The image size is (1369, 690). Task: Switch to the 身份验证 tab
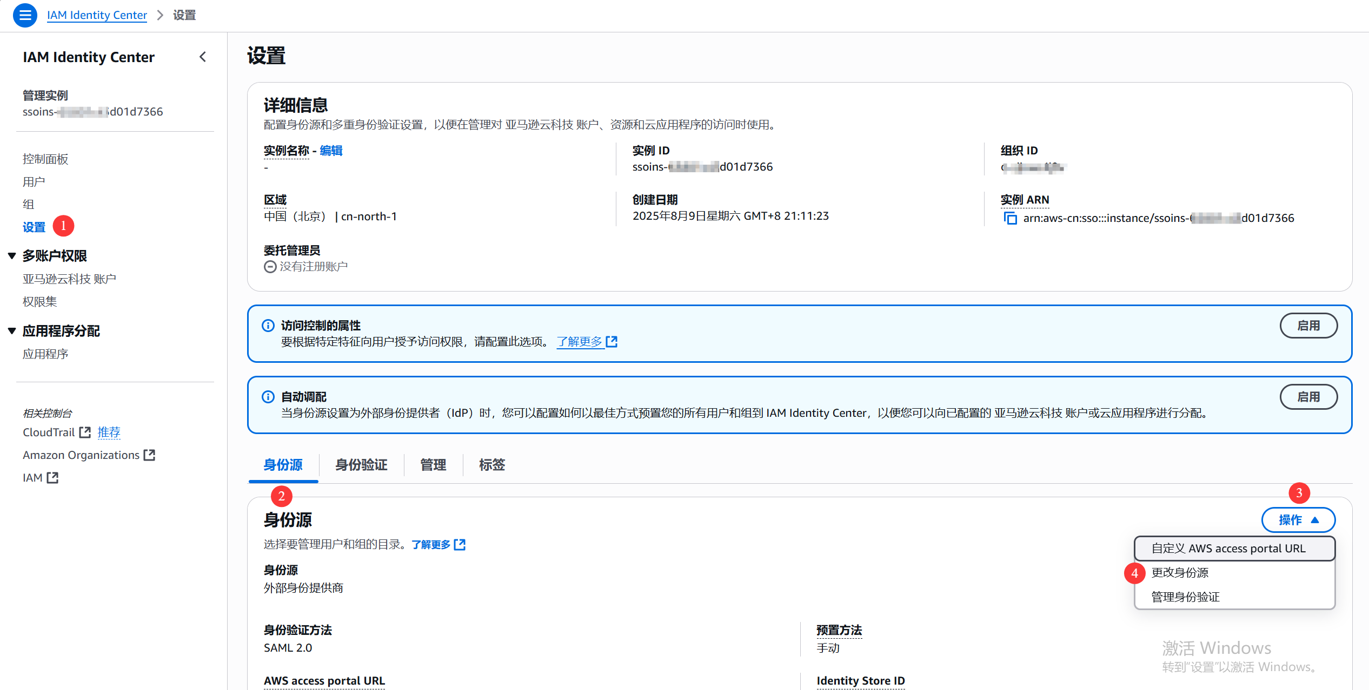click(361, 465)
